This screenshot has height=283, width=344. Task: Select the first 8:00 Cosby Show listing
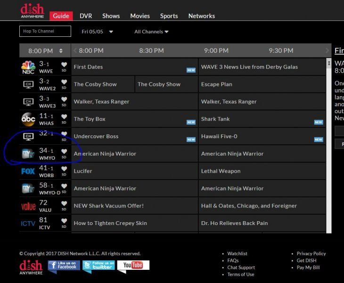[103, 84]
